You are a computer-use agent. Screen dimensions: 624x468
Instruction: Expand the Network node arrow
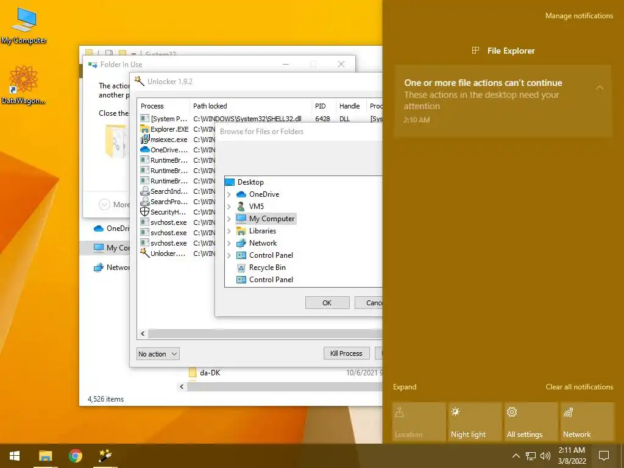coord(229,243)
